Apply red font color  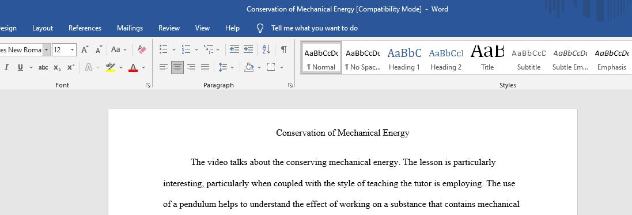(x=133, y=67)
